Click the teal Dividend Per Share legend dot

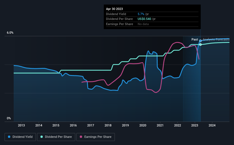pyautogui.click(x=42, y=137)
